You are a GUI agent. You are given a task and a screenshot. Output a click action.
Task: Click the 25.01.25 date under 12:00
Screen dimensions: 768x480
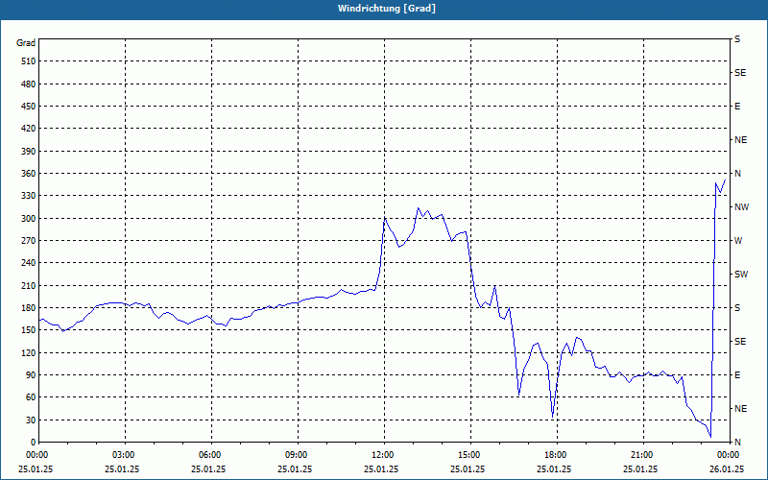click(x=381, y=468)
